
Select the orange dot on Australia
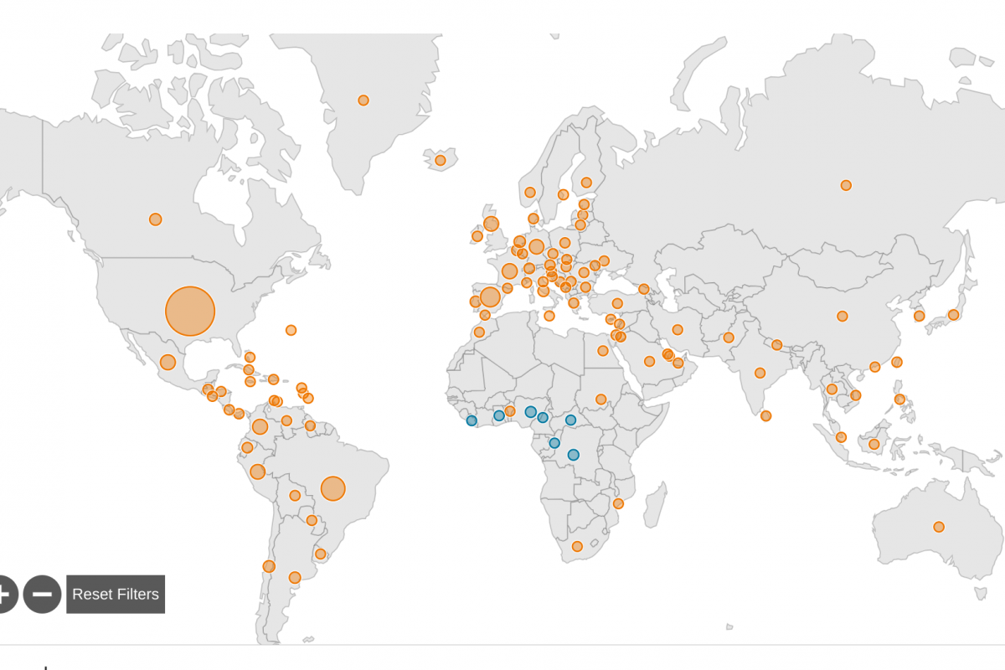[x=939, y=527]
